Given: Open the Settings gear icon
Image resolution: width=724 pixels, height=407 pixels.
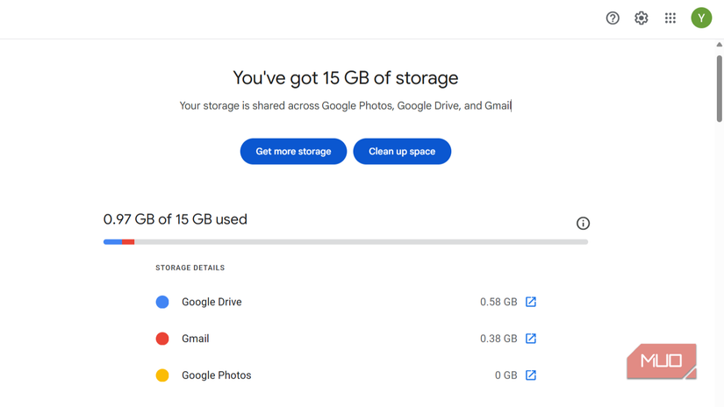Looking at the screenshot, I should click(641, 18).
